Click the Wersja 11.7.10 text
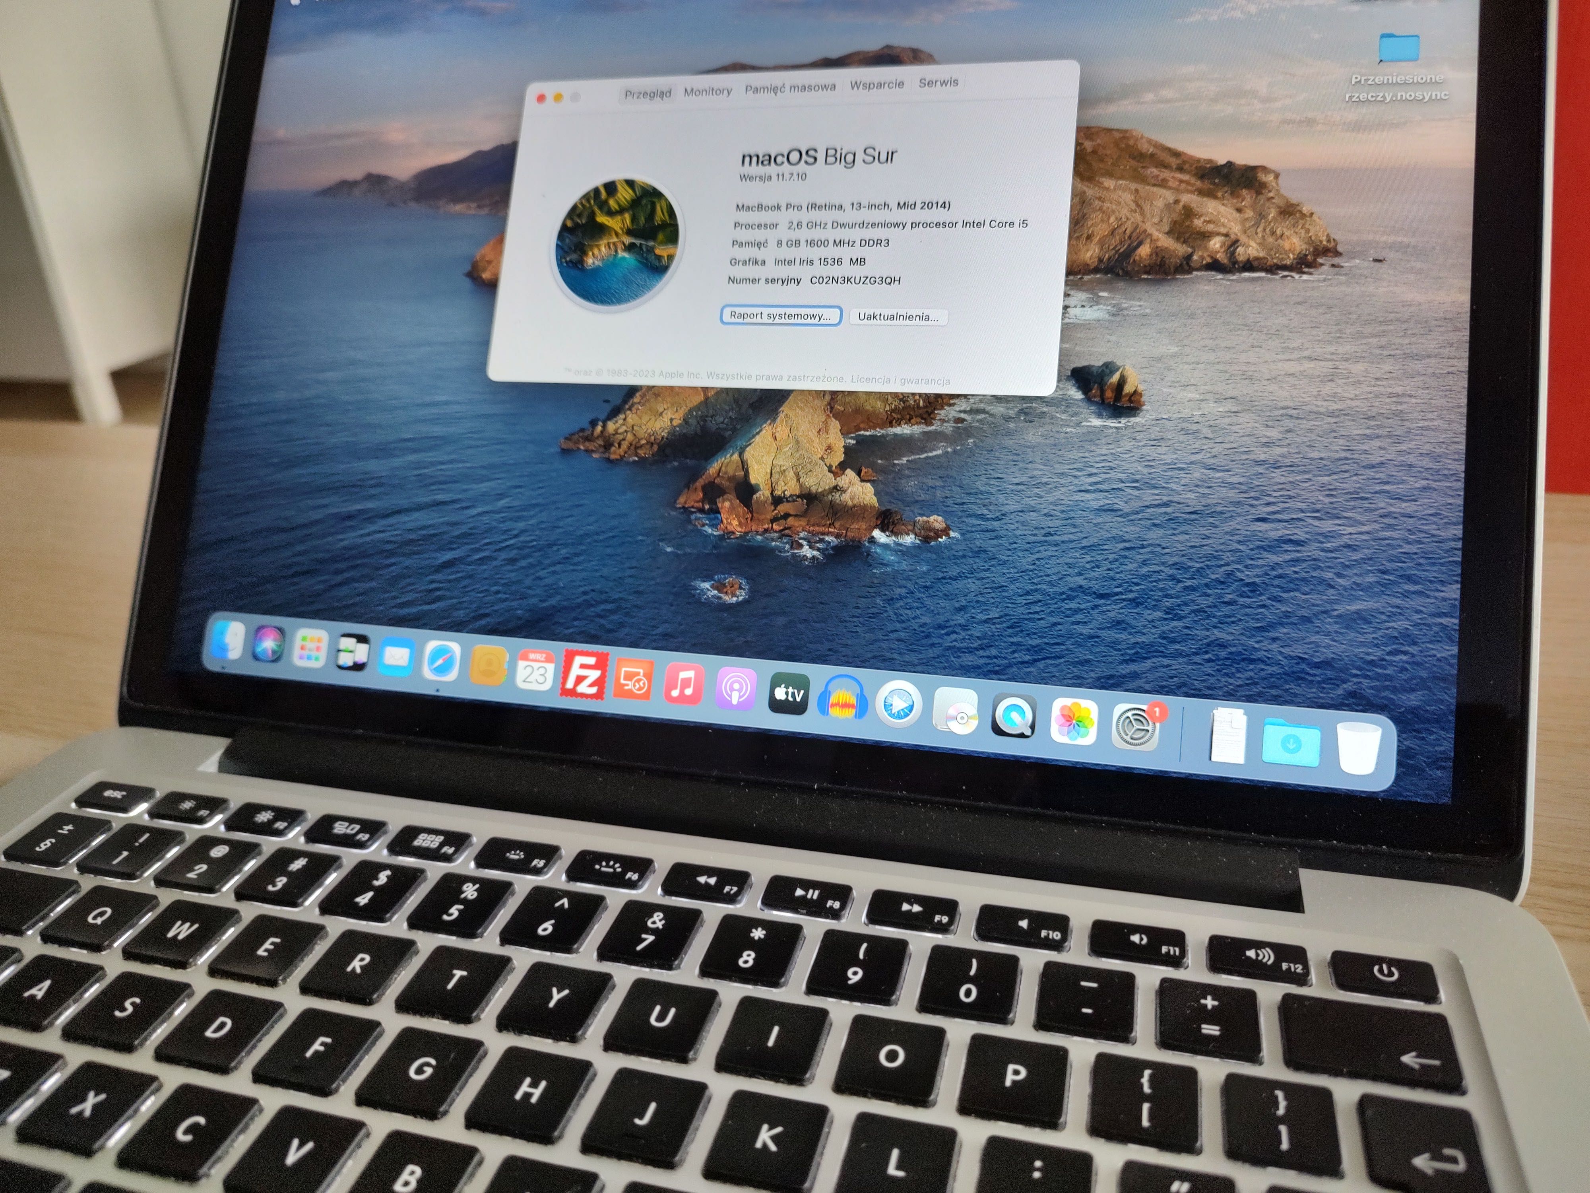Screen dimensions: 1590x1193 773,177
